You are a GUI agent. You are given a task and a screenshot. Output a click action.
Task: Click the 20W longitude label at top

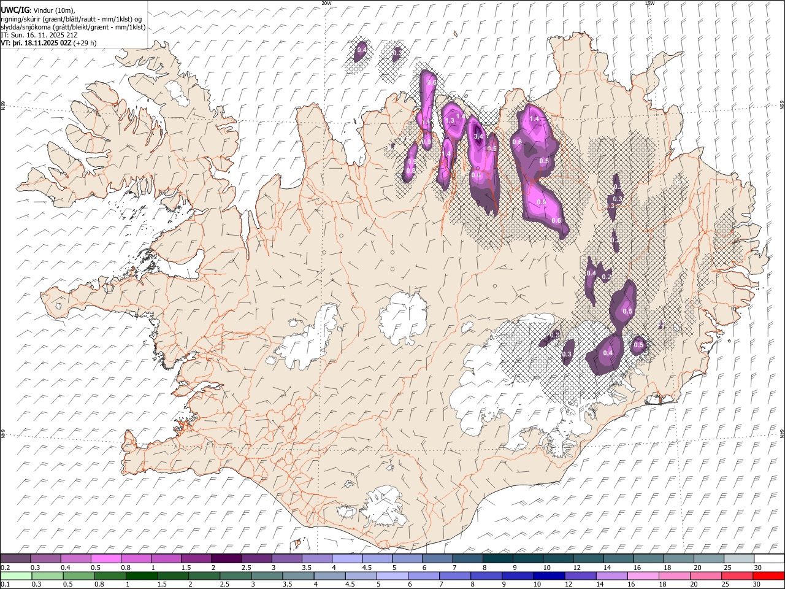click(x=326, y=3)
